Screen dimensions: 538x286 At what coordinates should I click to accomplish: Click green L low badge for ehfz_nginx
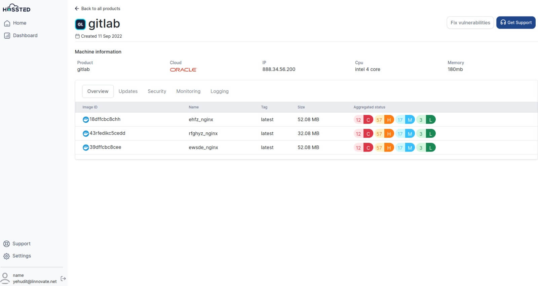click(x=431, y=120)
